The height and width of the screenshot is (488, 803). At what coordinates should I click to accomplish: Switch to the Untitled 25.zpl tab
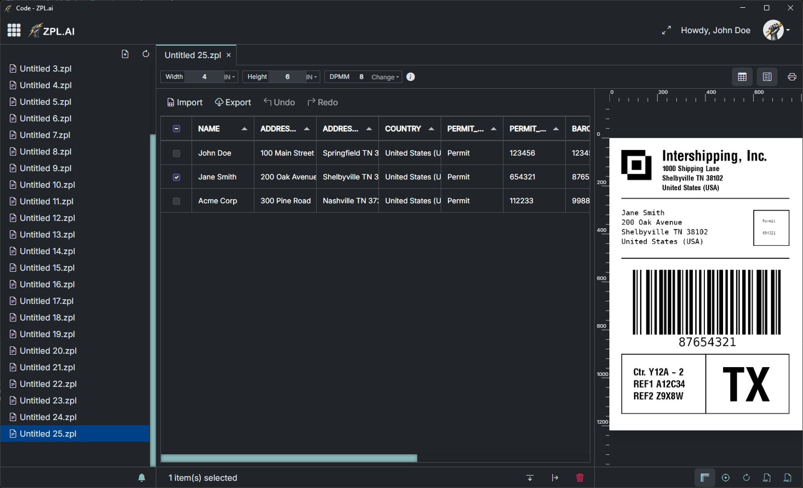192,54
